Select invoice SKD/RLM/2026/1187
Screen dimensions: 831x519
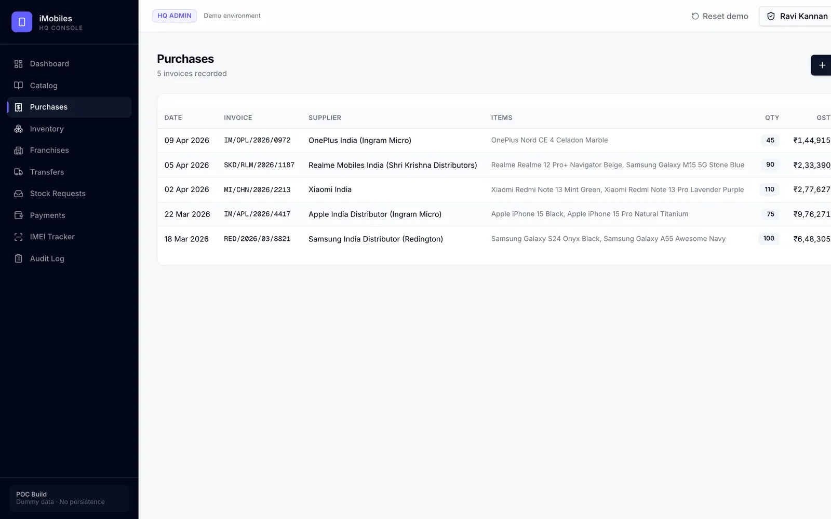[259, 165]
